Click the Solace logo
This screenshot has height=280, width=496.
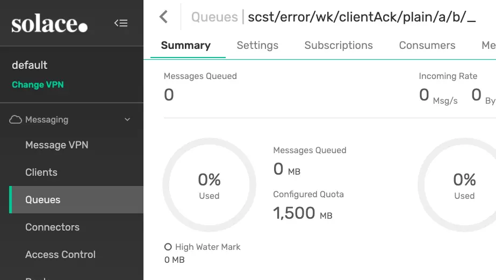(49, 24)
